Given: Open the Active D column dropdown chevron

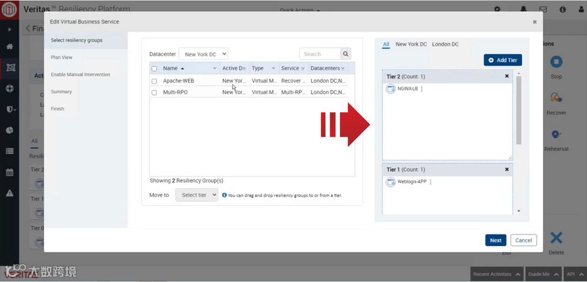Looking at the screenshot, I should pyautogui.click(x=244, y=69).
